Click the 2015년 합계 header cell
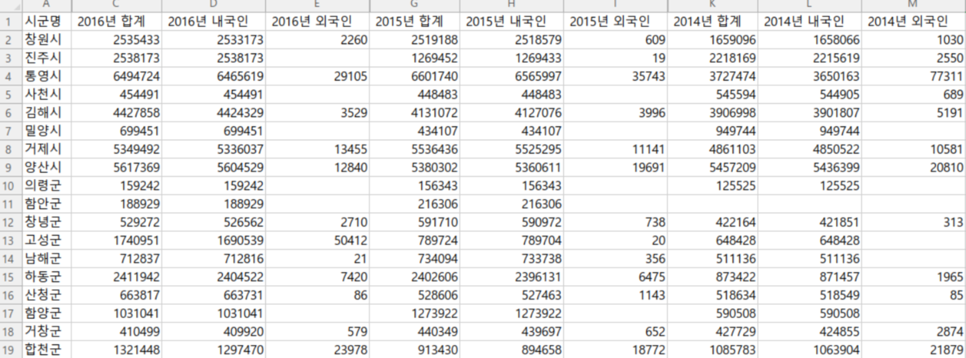 pos(415,21)
